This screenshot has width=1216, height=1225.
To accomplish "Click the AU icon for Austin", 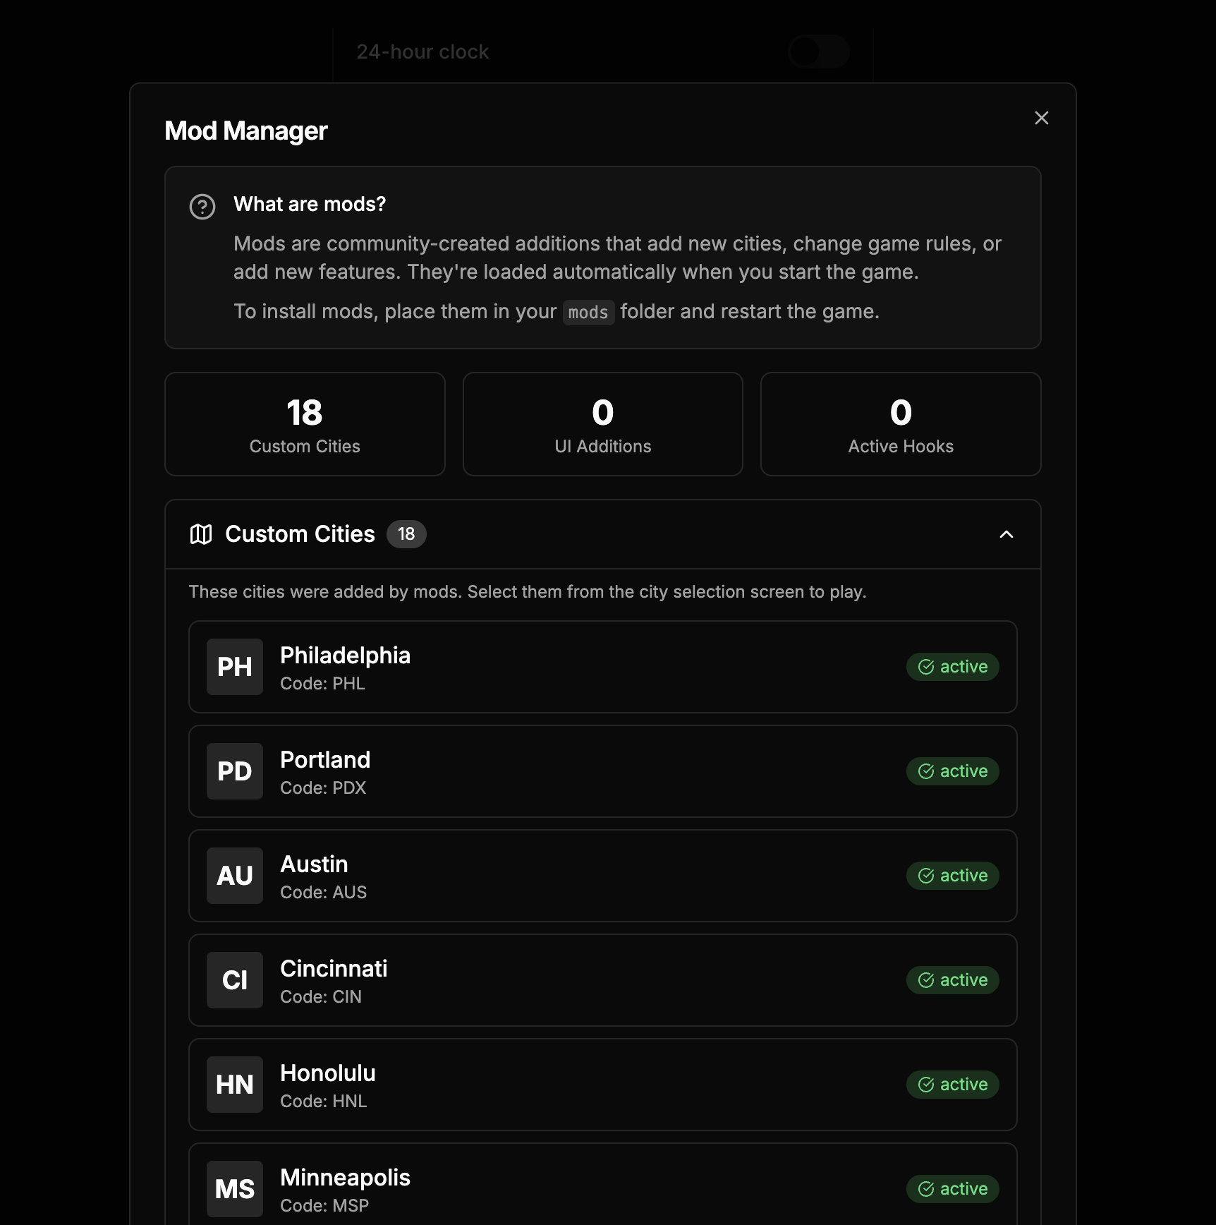I will click(234, 876).
